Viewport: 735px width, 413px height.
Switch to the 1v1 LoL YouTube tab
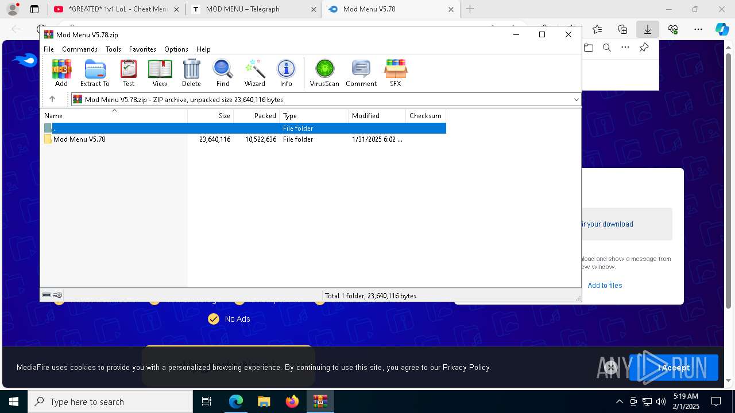pos(117,9)
